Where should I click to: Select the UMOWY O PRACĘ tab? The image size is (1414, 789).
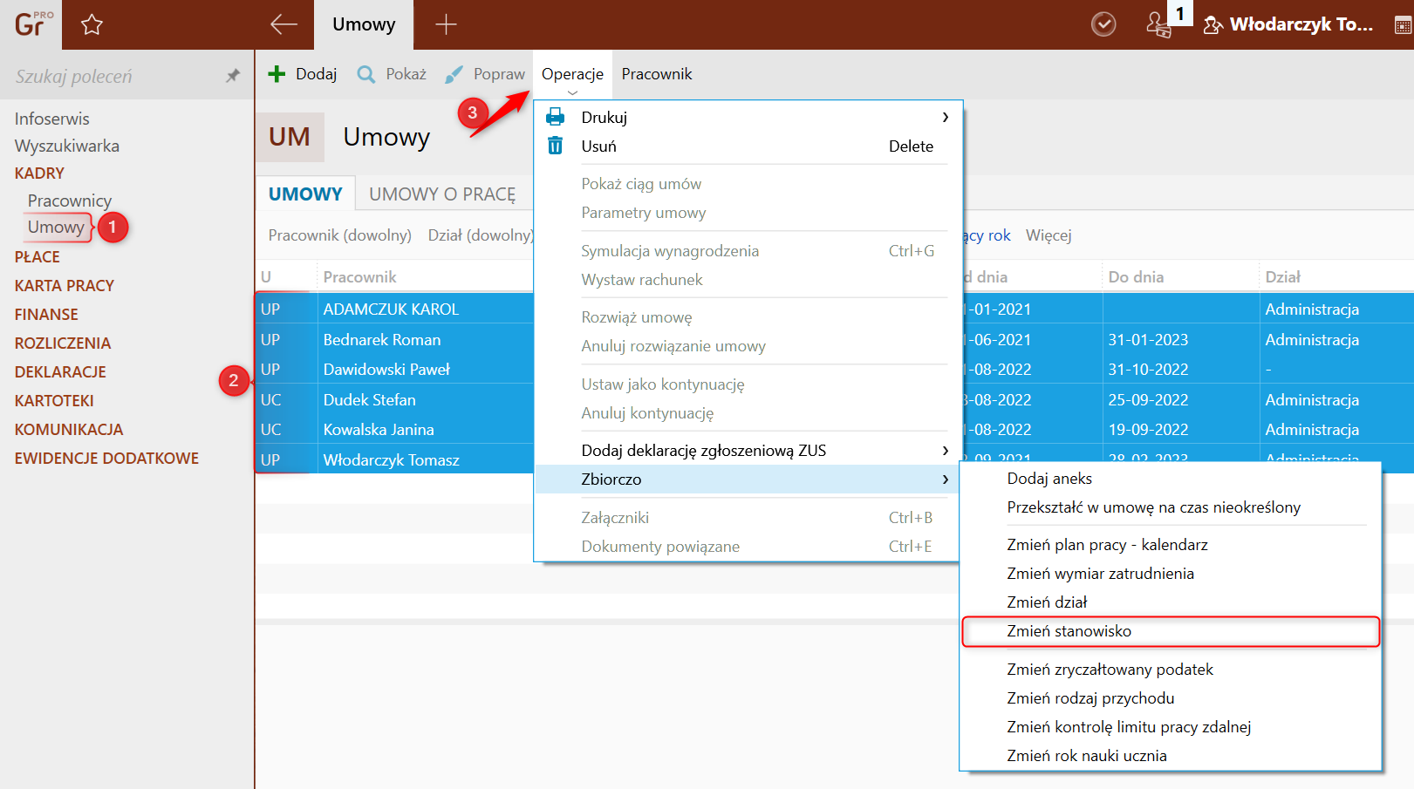pyautogui.click(x=442, y=194)
